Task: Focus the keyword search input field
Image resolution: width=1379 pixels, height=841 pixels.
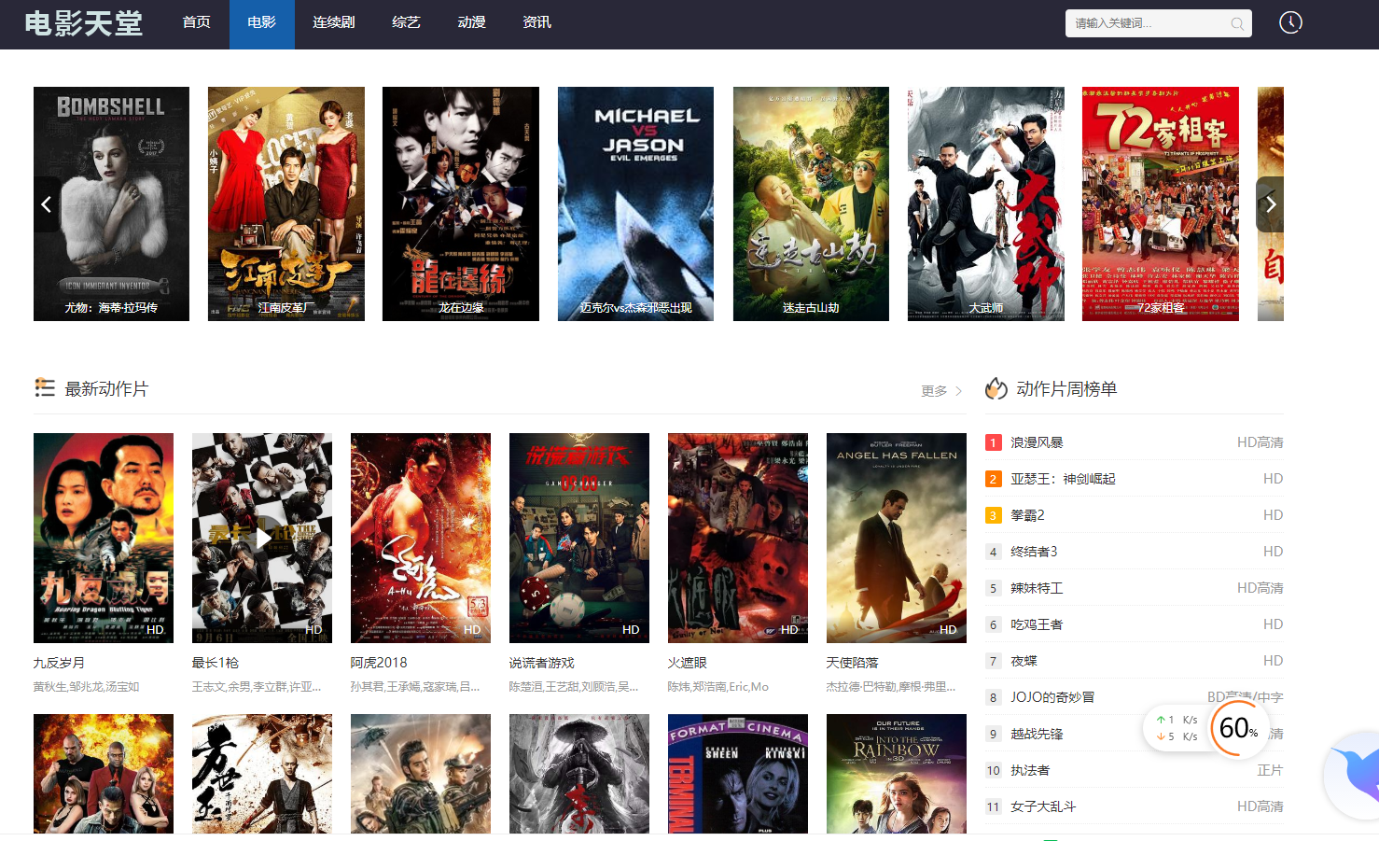Action: click(1148, 23)
